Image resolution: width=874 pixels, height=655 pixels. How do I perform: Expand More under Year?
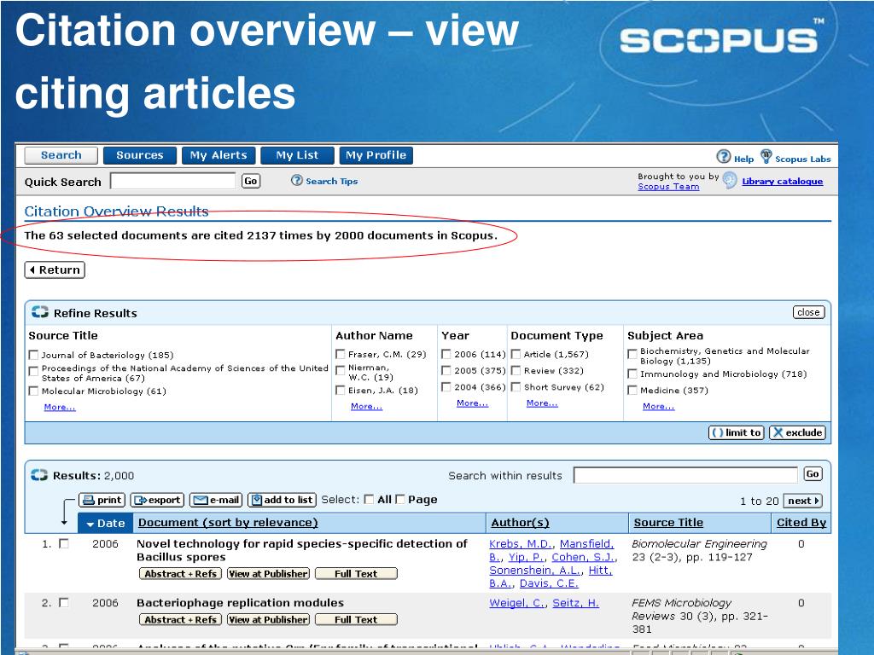(x=472, y=403)
